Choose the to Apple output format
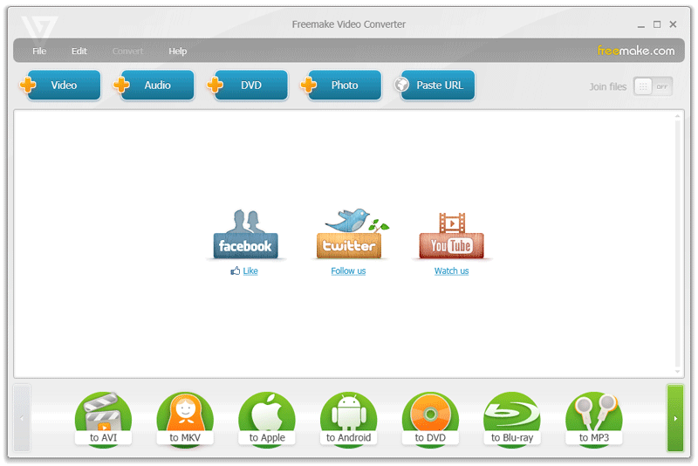Screen dimensions: 698x466 267,419
